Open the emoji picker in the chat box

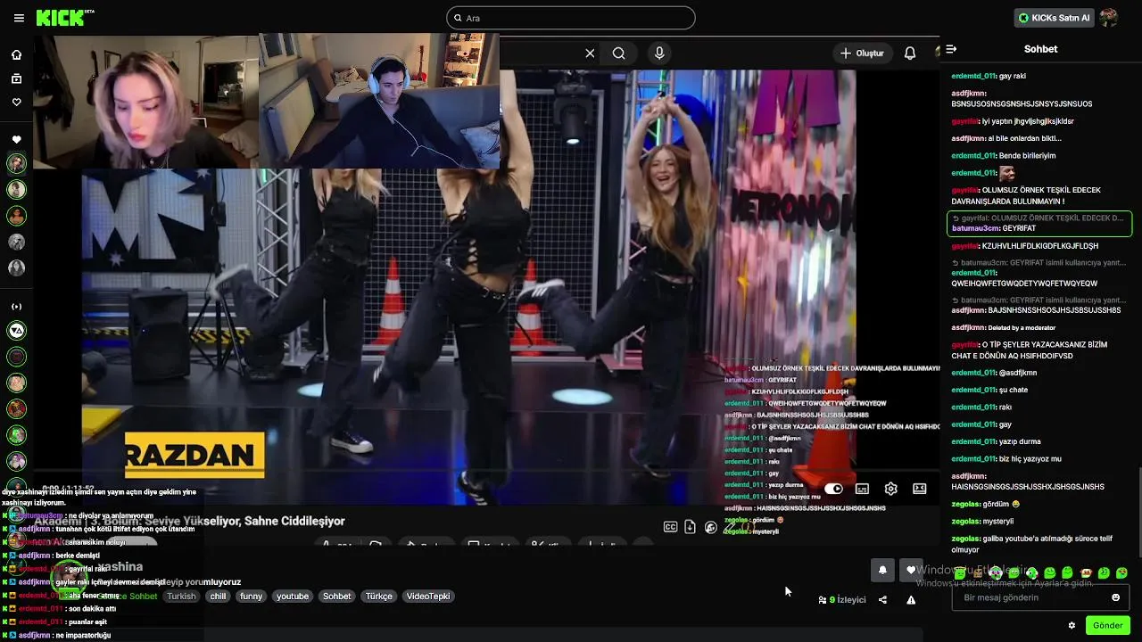1115,597
